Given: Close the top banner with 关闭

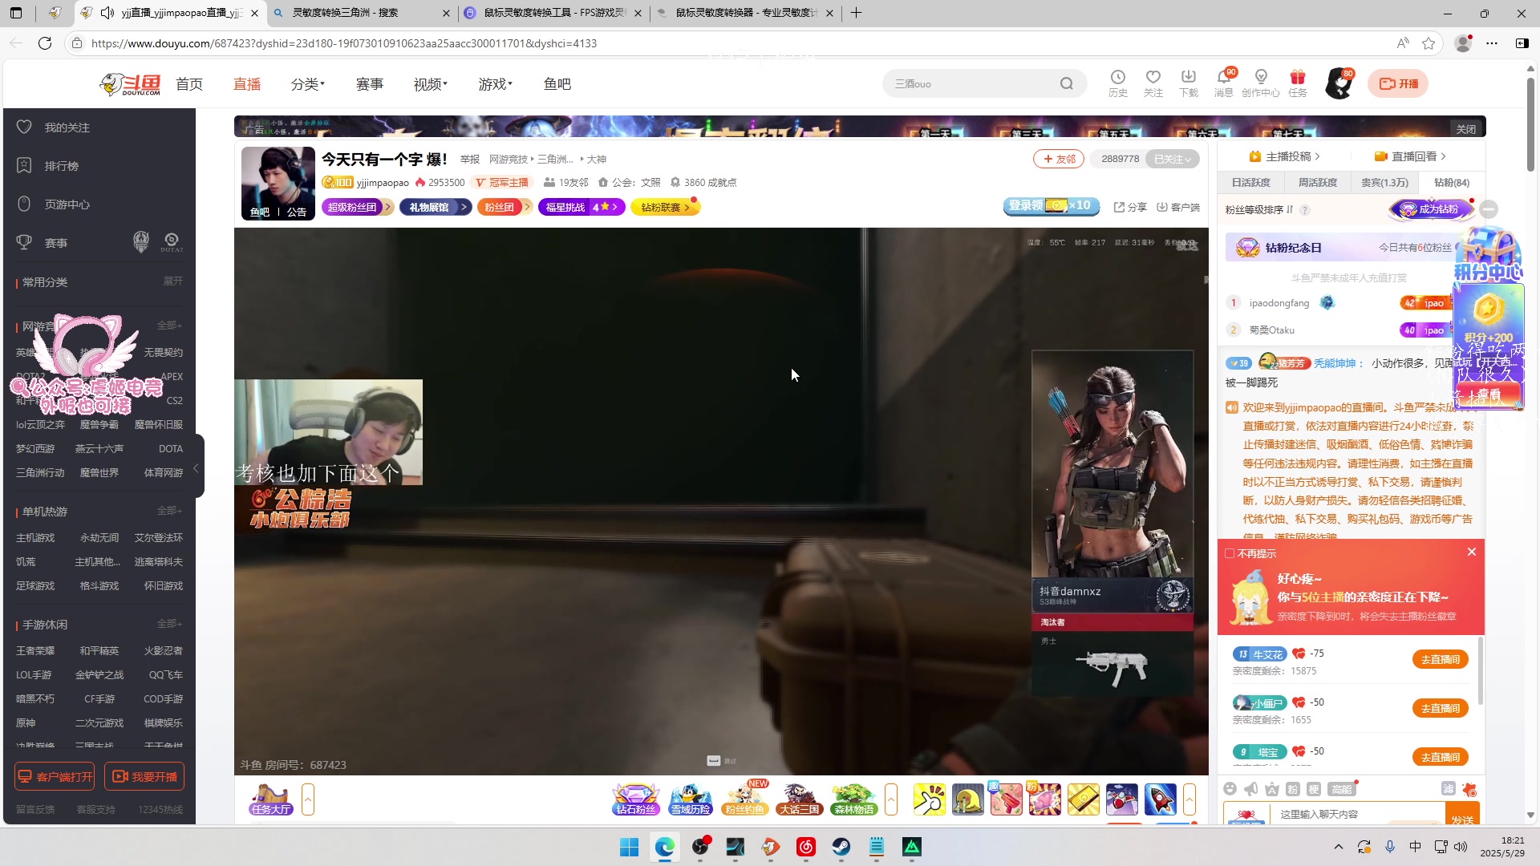Looking at the screenshot, I should (1466, 129).
